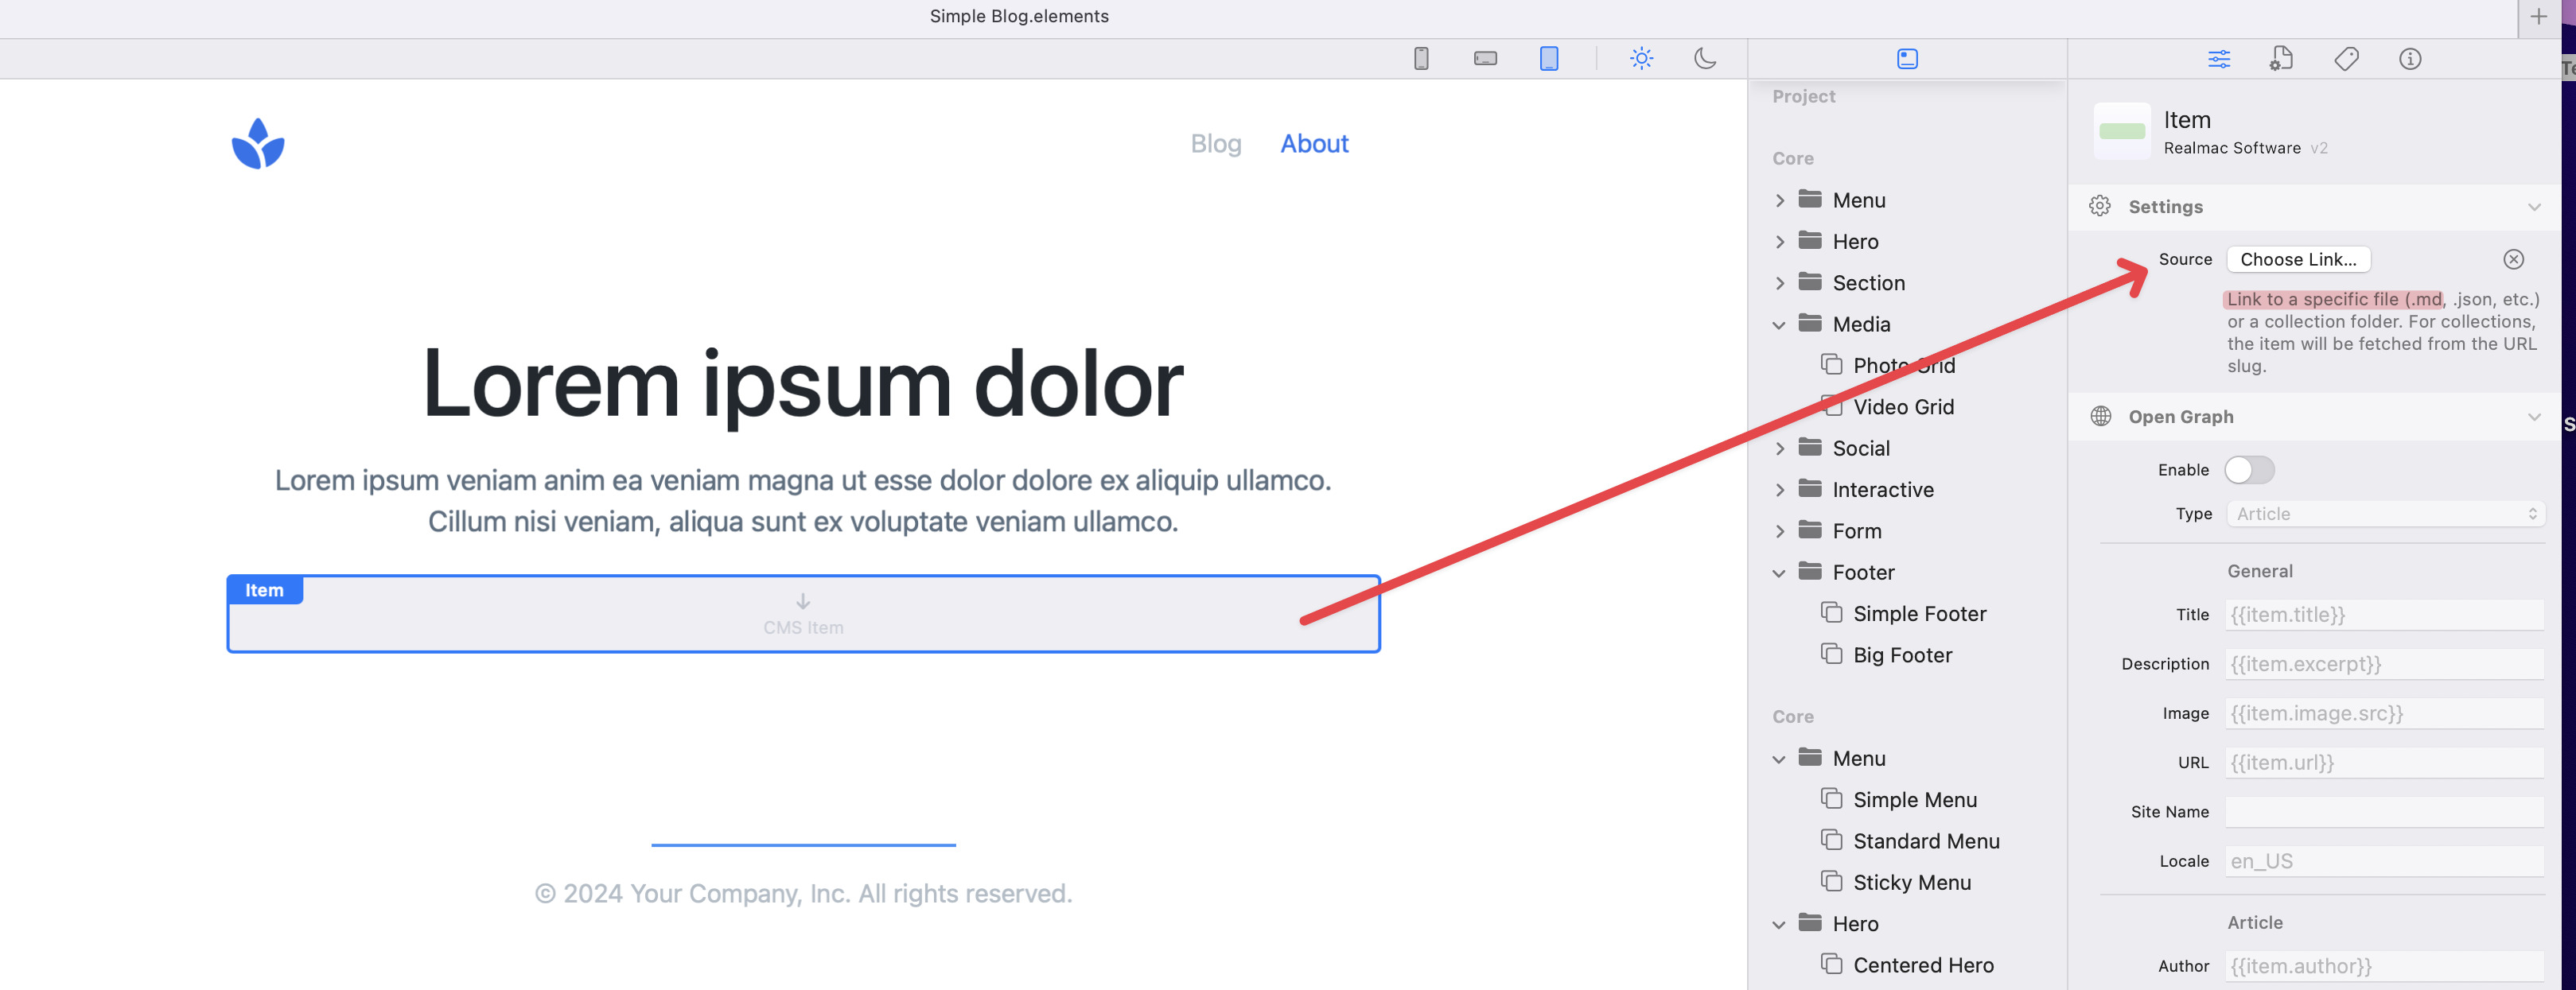This screenshot has height=990, width=2576.
Task: Open the components library panel icon
Action: coord(1907,59)
